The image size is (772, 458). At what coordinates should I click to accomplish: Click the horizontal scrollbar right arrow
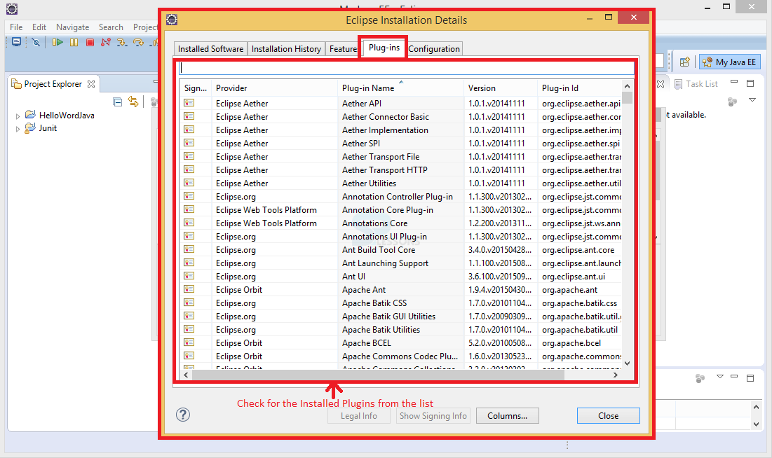point(616,375)
